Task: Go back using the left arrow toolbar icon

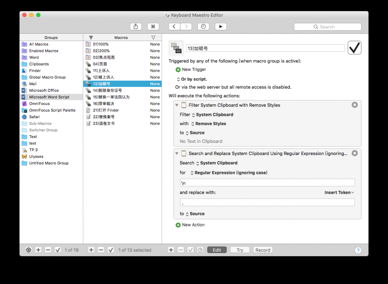Action: point(174,26)
